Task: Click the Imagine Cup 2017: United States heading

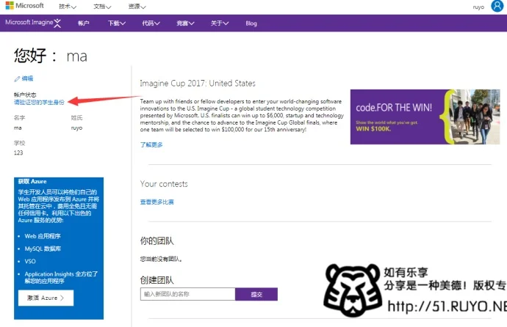Action: 198,83
